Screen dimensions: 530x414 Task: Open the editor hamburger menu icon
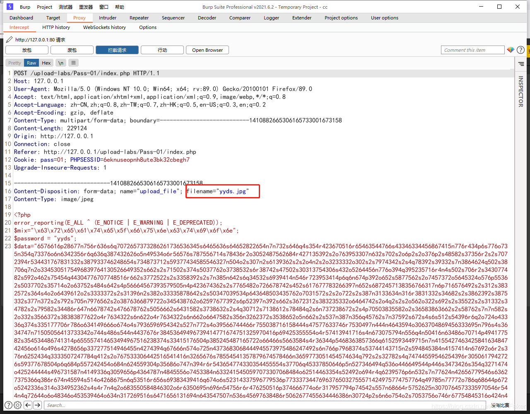pyautogui.click(x=73, y=63)
